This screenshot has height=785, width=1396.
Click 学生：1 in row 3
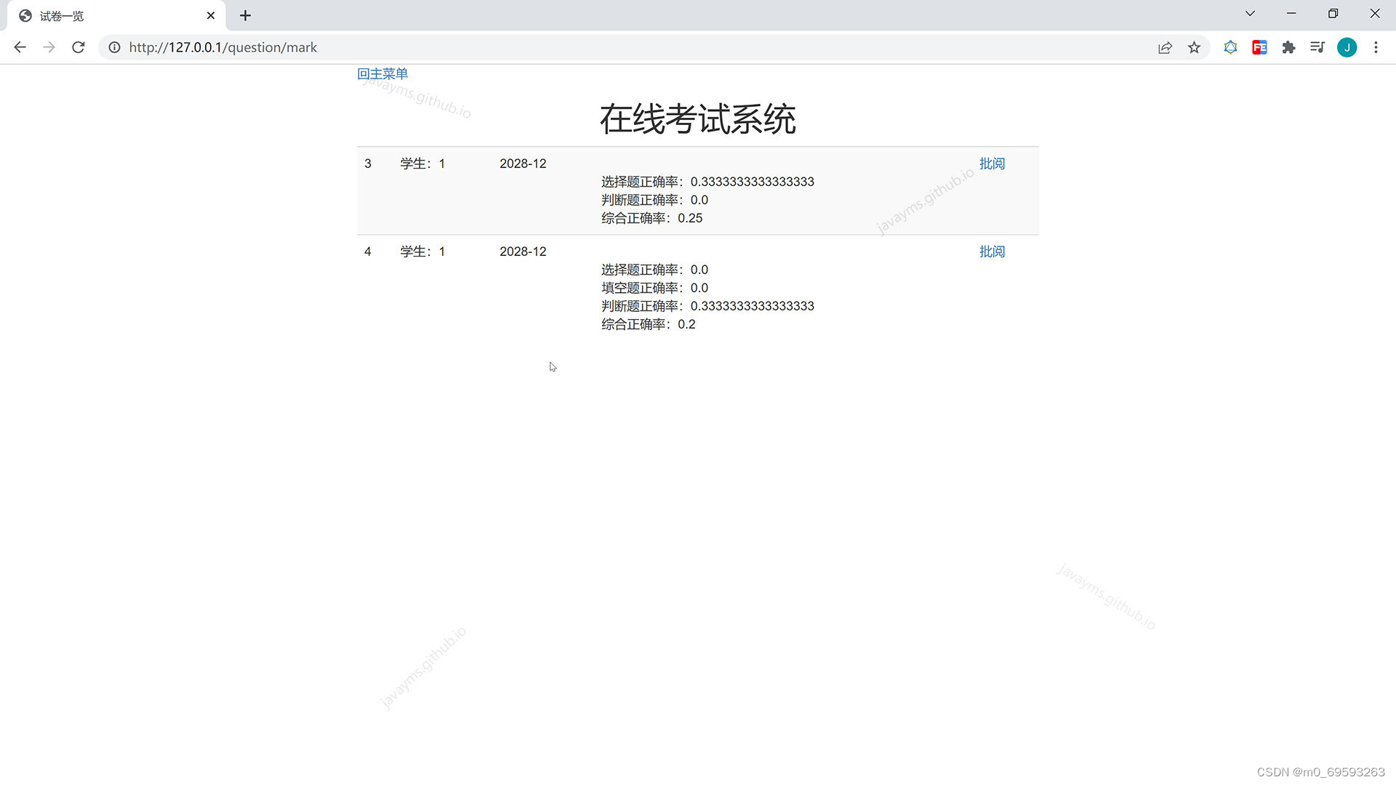[422, 164]
